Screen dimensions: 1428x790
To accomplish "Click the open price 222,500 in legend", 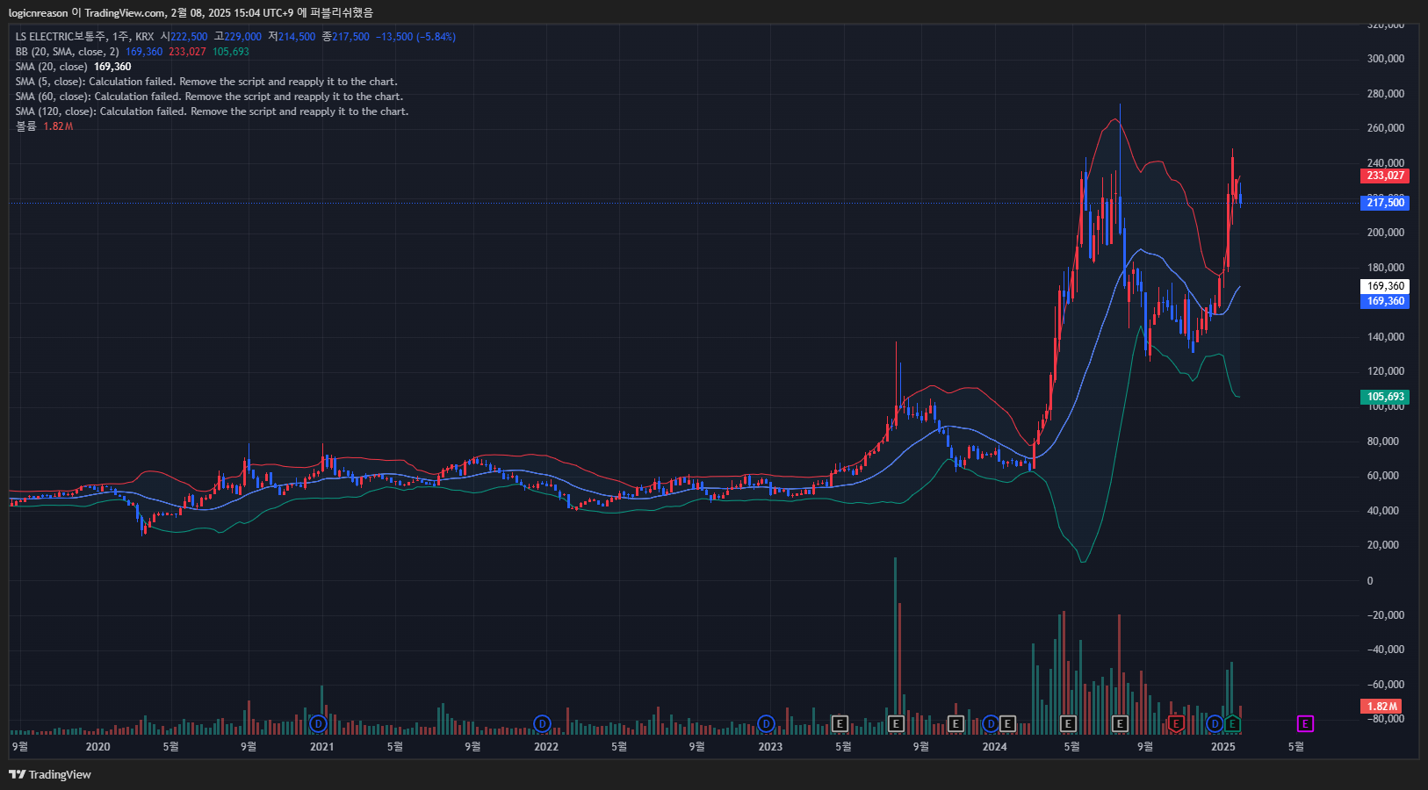I will coord(189,37).
